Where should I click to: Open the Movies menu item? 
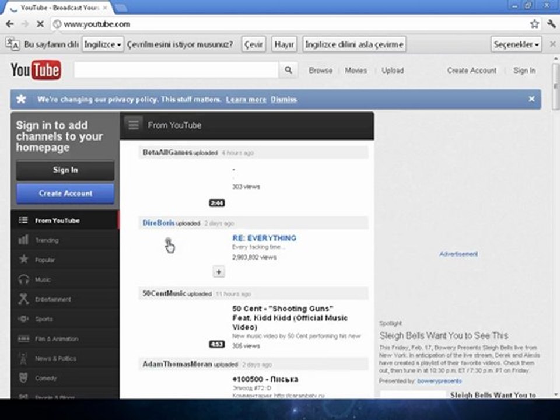click(x=356, y=71)
